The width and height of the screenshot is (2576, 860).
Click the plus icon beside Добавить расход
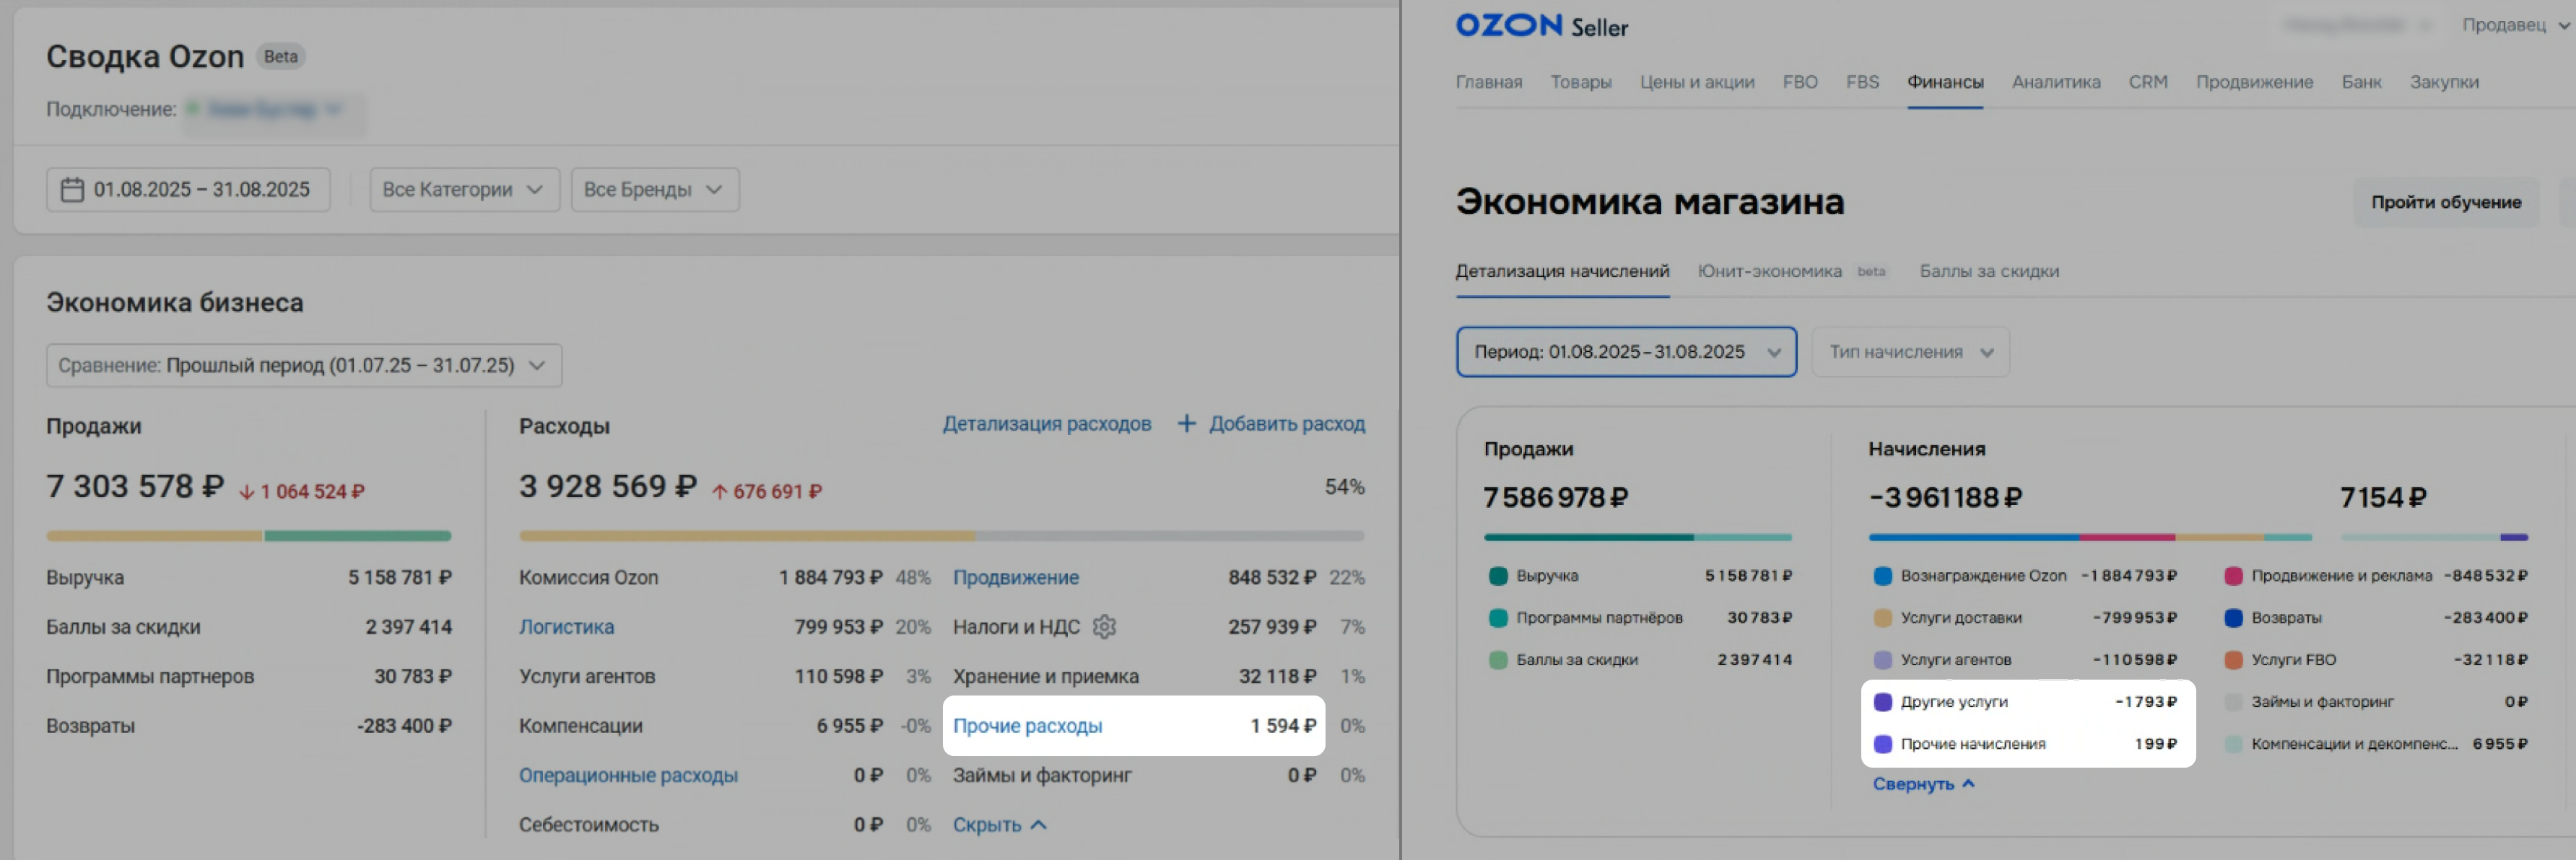(1186, 424)
